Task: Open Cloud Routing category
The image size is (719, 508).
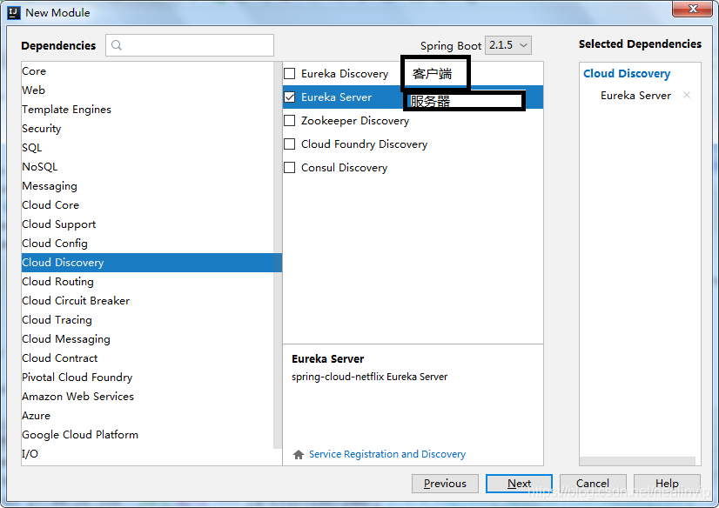Action: 147,282
